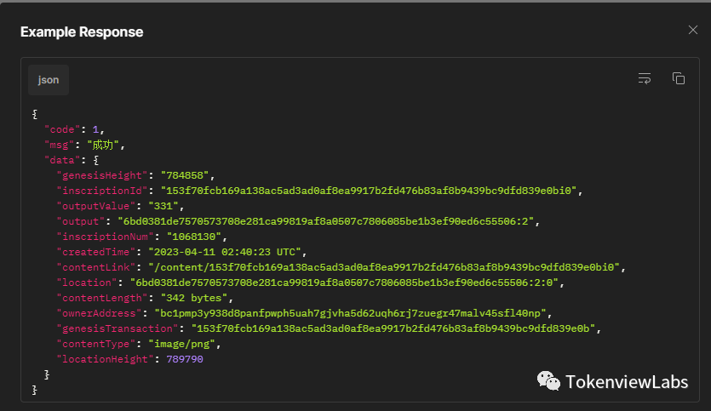Image resolution: width=711 pixels, height=411 pixels.
Task: Click the WeChat logo icon
Action: click(x=548, y=380)
